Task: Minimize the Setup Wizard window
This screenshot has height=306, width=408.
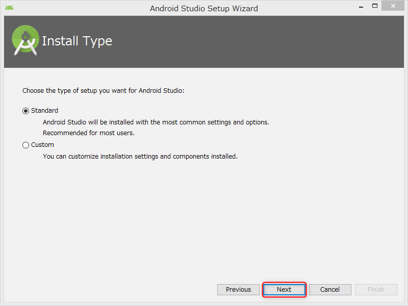Action: 361,7
